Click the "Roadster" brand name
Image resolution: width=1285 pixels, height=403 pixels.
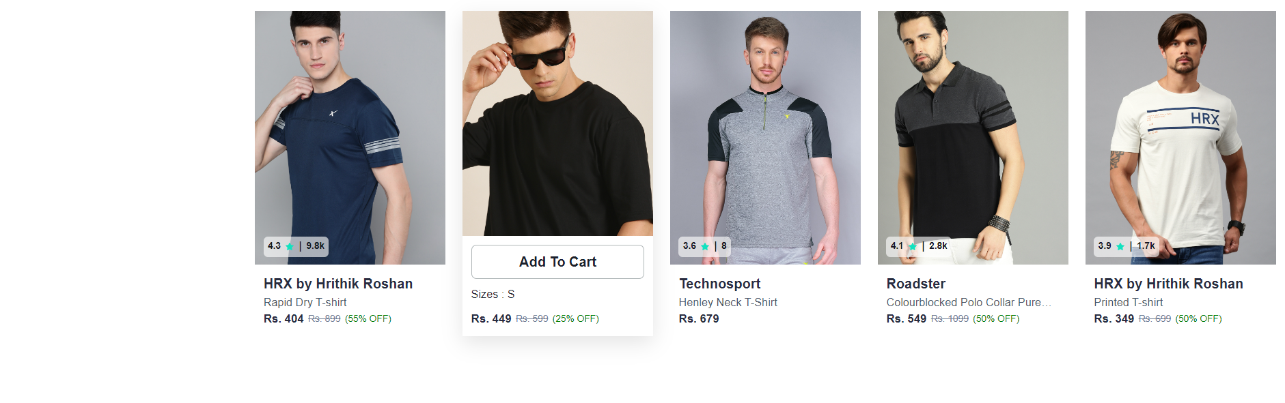915,284
